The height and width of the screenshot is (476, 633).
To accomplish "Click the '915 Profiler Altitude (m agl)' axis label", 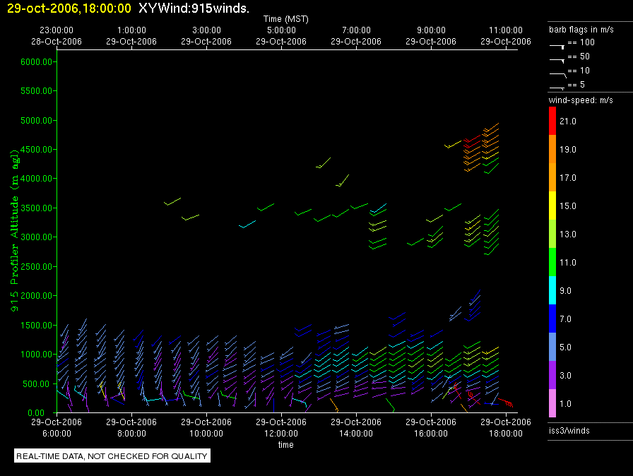I will pyautogui.click(x=15, y=231).
